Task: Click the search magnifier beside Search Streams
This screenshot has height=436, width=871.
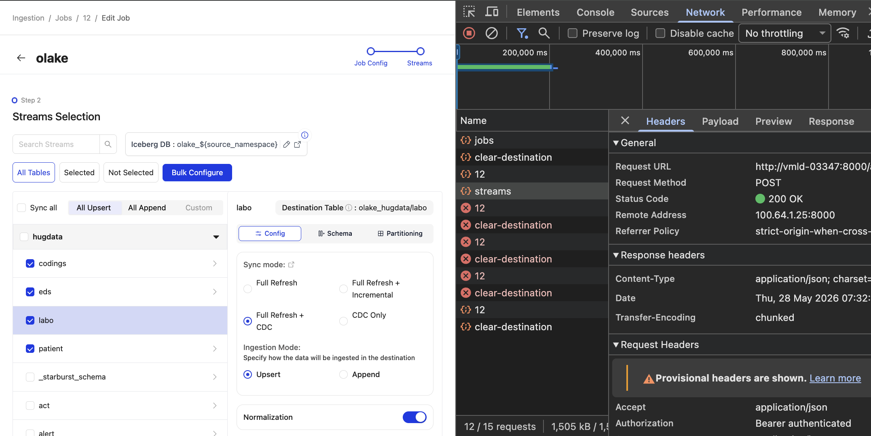Action: pyautogui.click(x=108, y=144)
